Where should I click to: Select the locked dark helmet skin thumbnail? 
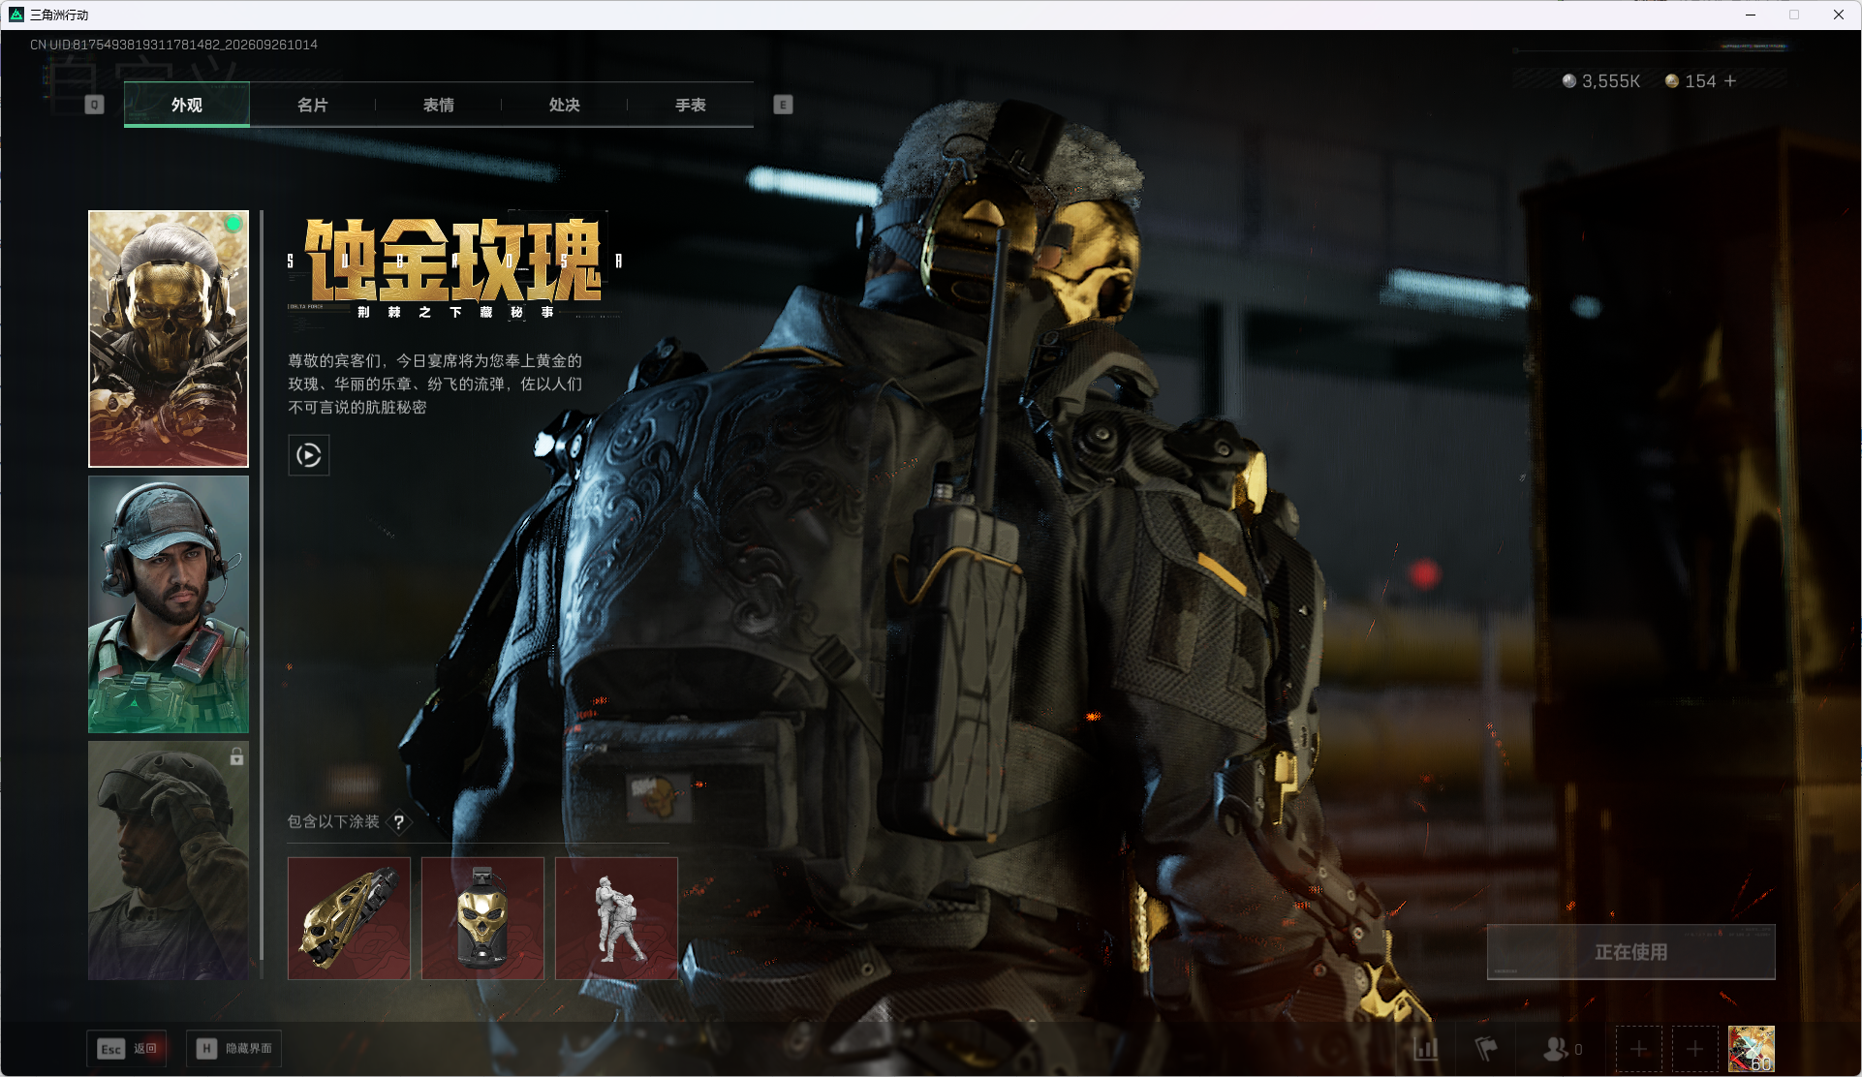169,860
